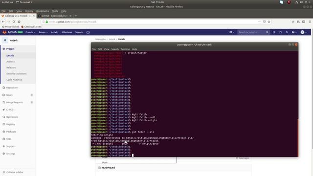This screenshot has width=313, height=176.
Task: Open Terminal window's Search menu
Action: pos(115,49)
